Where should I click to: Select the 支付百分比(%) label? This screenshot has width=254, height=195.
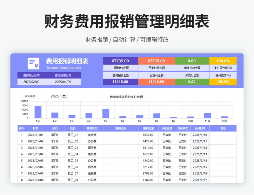(223, 68)
